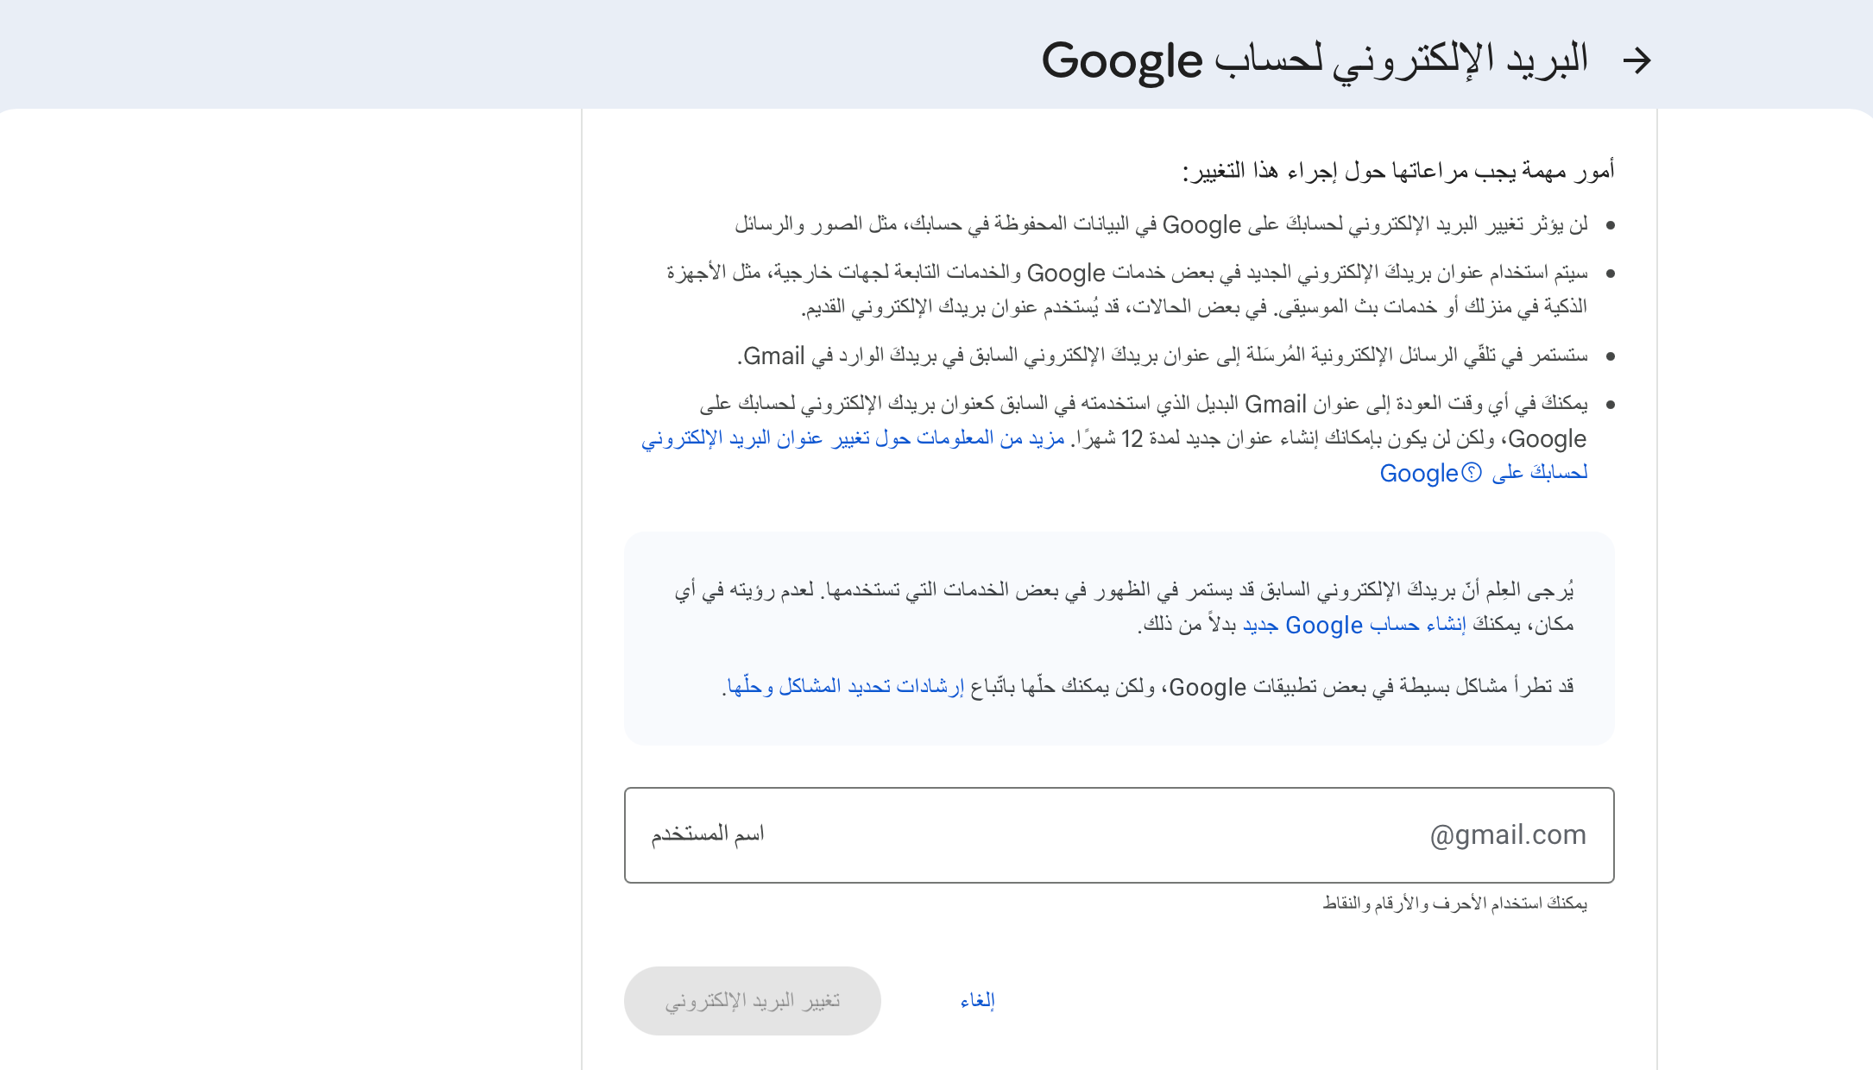Click the "لحسابك على Google" link text
This screenshot has width=1873, height=1070.
tap(1539, 473)
